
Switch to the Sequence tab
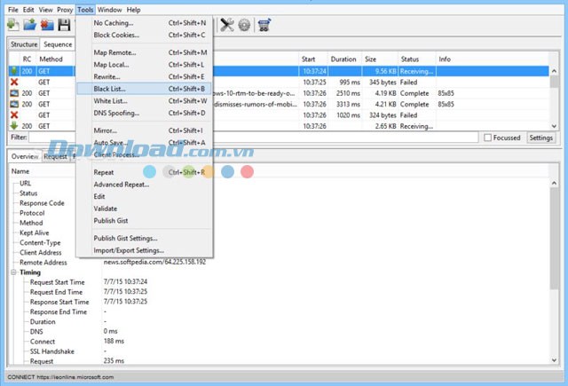59,43
